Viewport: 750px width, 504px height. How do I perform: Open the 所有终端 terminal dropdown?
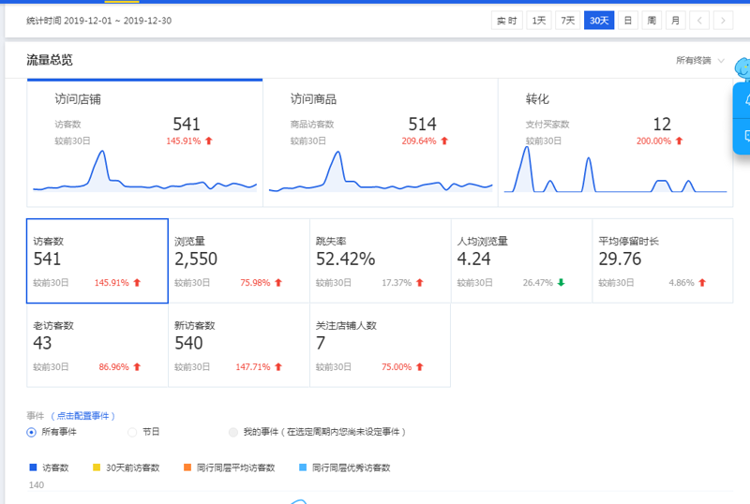coord(699,60)
